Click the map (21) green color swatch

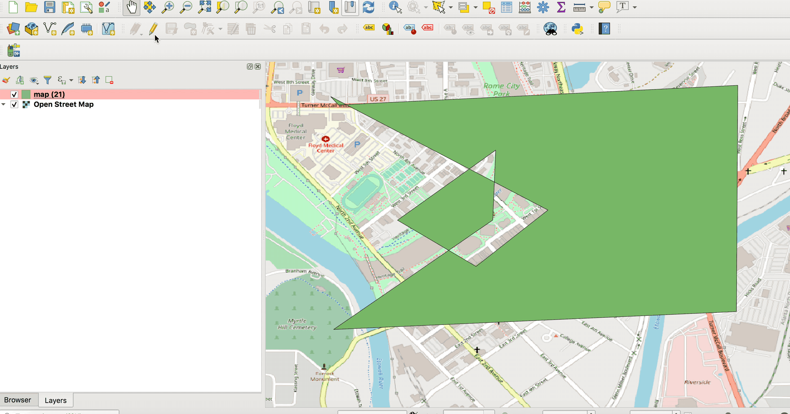click(26, 94)
